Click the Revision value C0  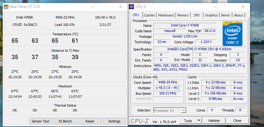(238, 60)
